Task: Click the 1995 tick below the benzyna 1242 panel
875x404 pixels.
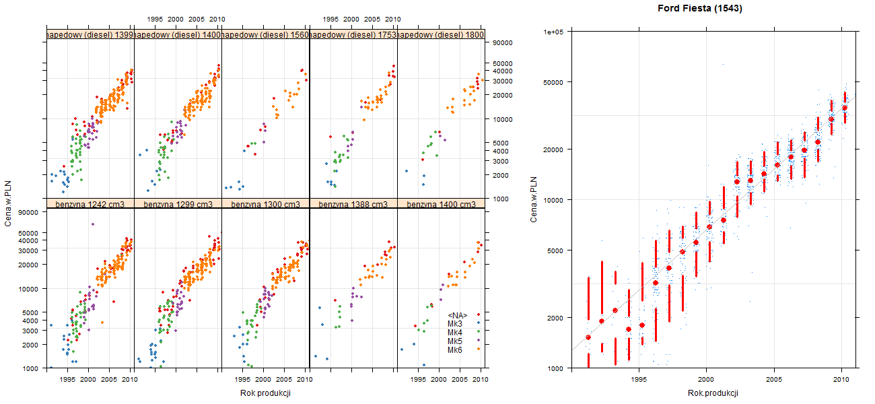Action: pyautogui.click(x=67, y=380)
